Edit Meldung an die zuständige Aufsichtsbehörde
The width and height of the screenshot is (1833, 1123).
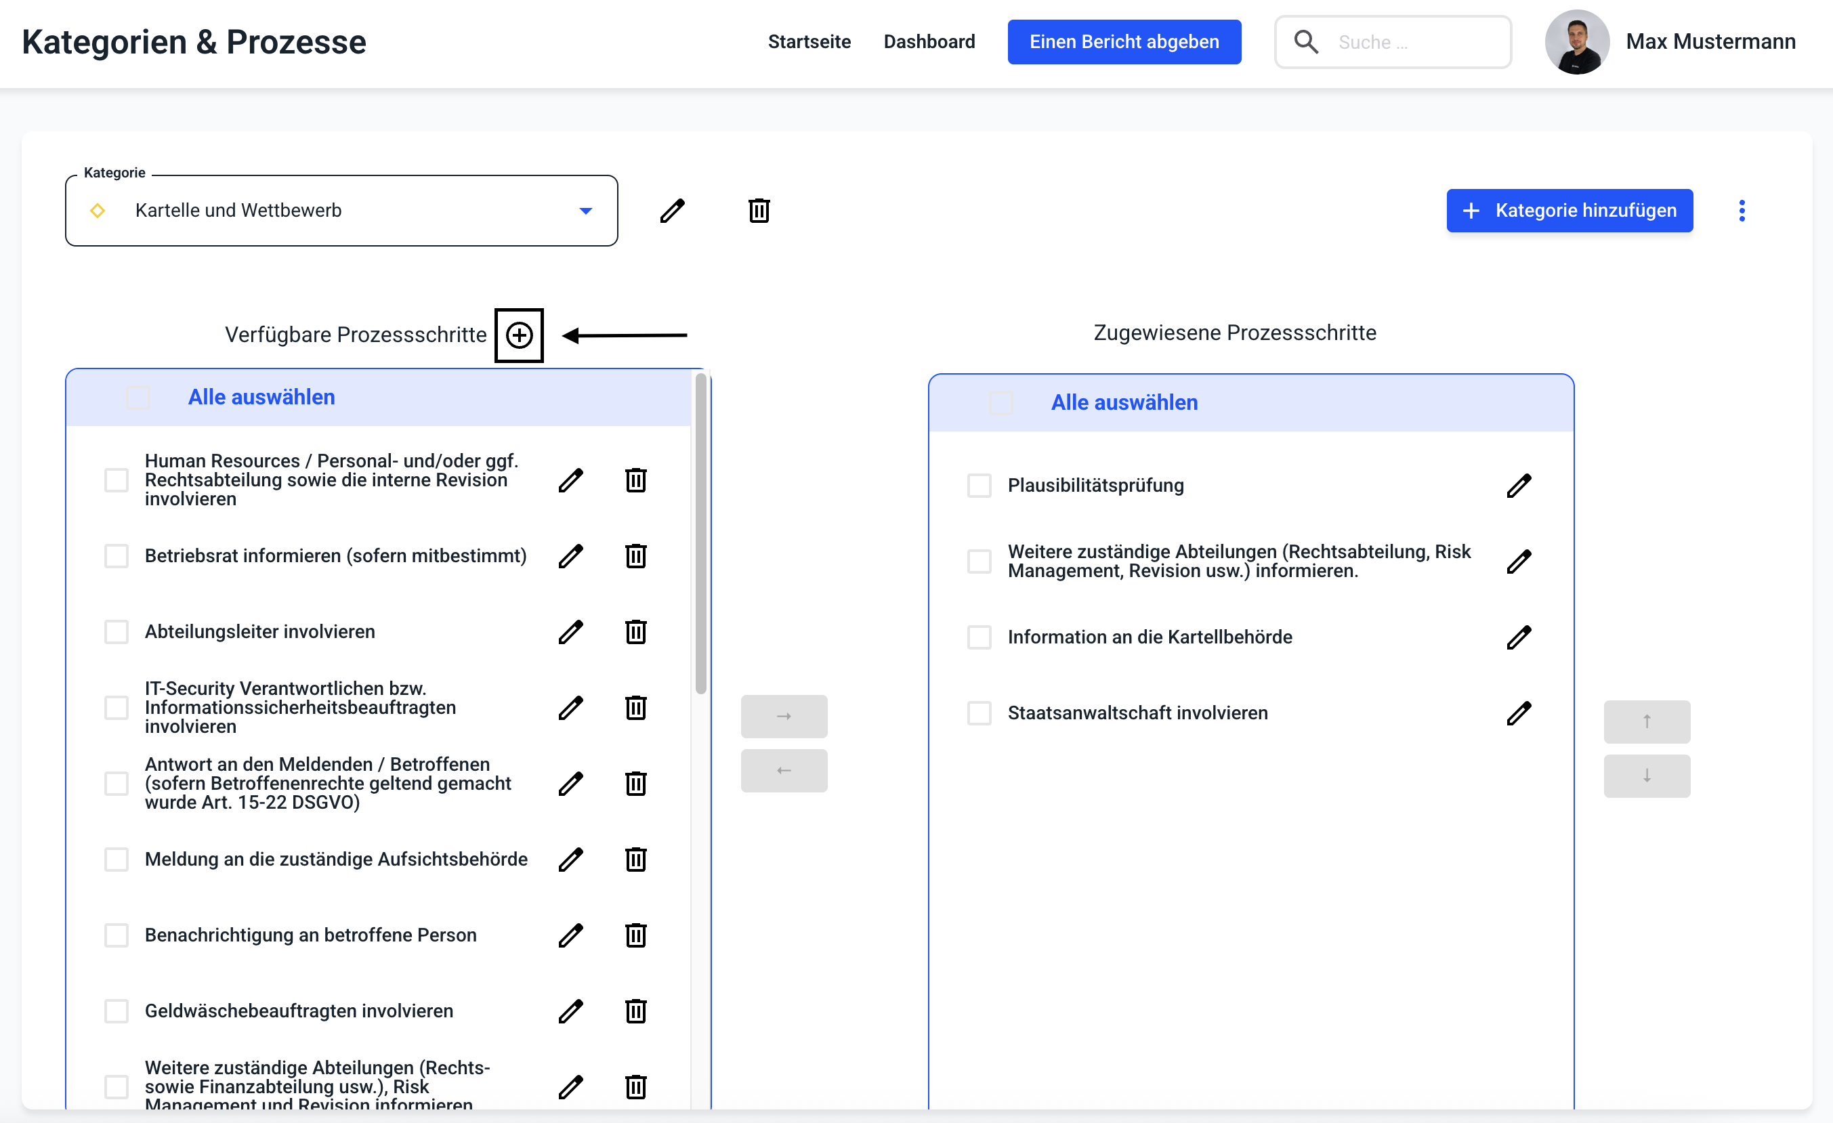(570, 859)
